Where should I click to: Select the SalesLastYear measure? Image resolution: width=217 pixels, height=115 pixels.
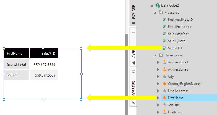pyautogui.click(x=178, y=34)
